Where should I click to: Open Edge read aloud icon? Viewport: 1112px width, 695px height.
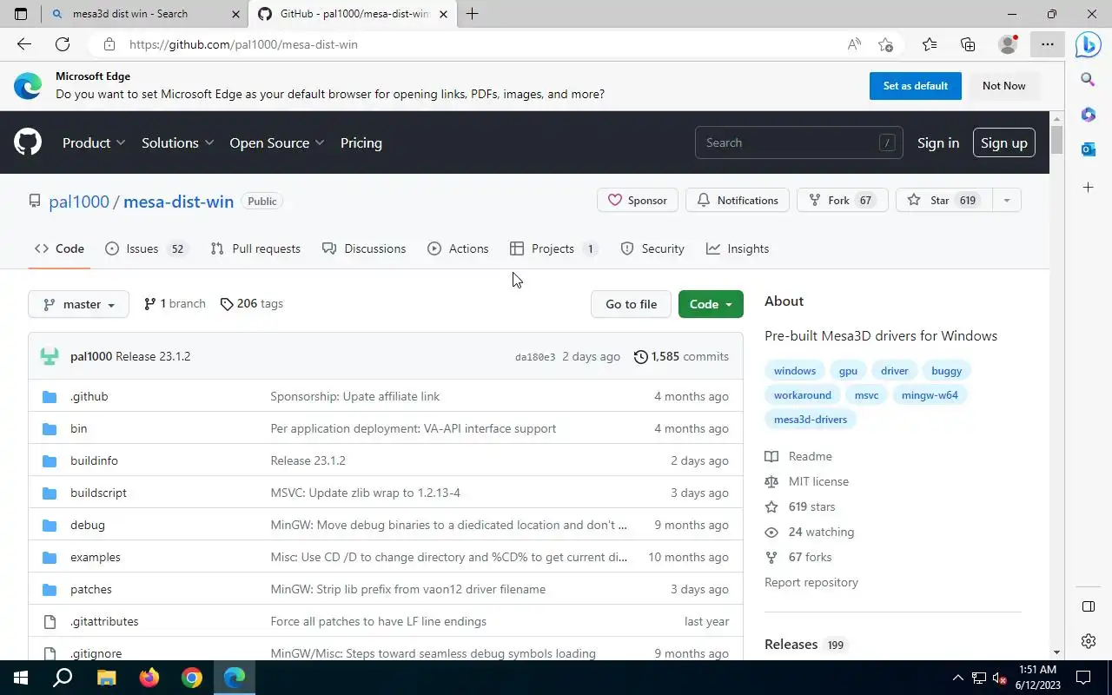click(x=854, y=44)
